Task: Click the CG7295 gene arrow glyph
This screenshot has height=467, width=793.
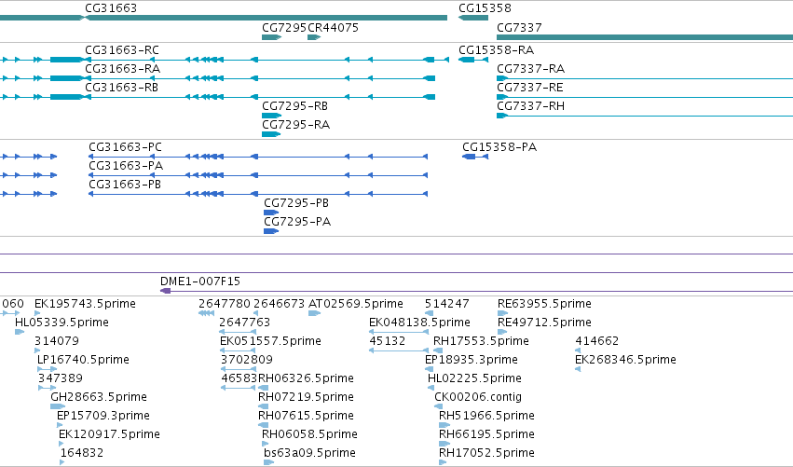Action: [271, 37]
